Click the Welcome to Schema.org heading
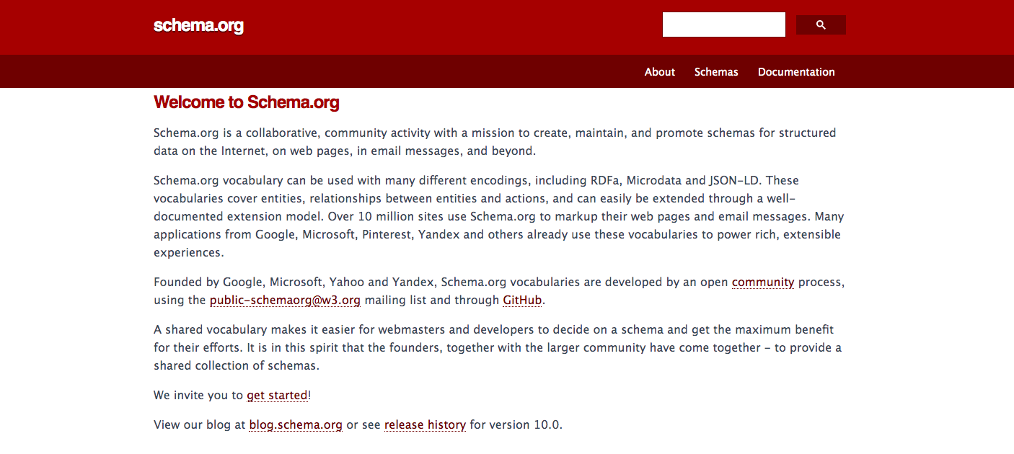Image resolution: width=1014 pixels, height=454 pixels. coord(247,102)
